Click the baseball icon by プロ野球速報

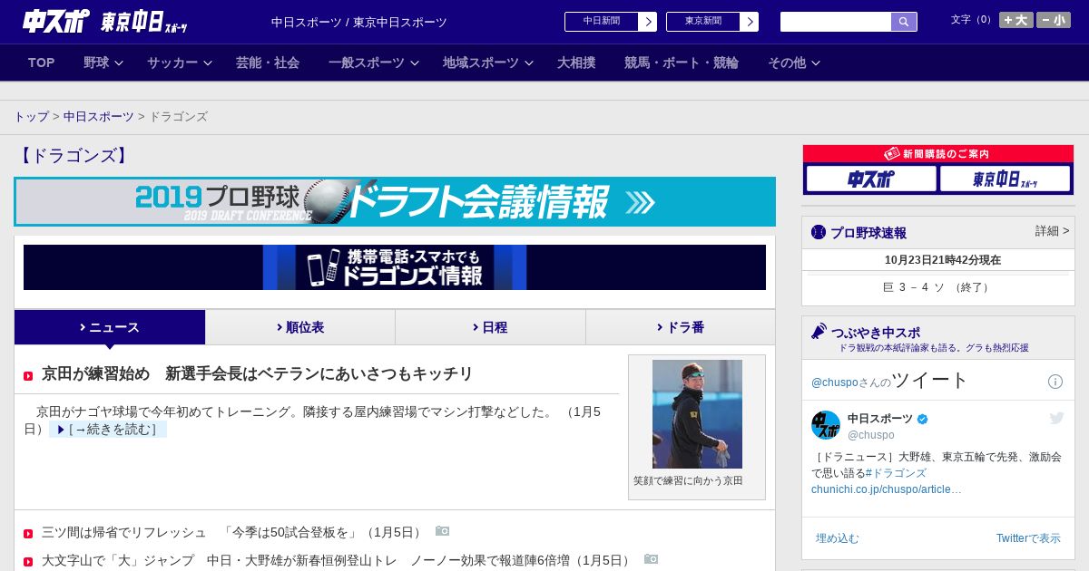[819, 232]
